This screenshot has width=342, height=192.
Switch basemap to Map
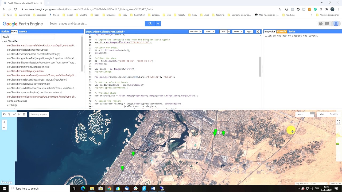pyautogui.click(x=322, y=114)
